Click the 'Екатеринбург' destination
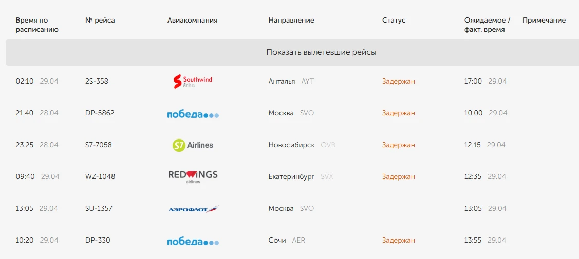 pos(291,176)
